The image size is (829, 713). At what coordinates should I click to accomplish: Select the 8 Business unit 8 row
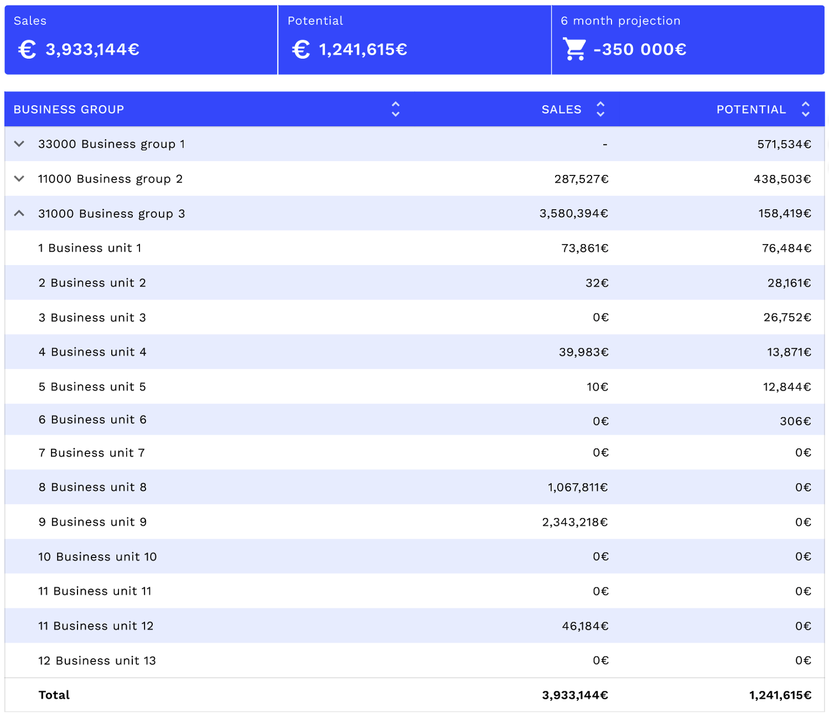[92, 487]
